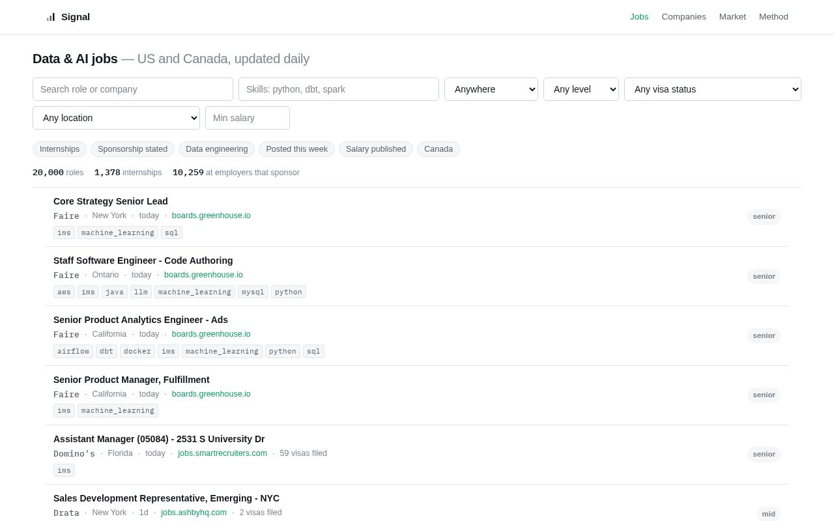Click the Signal bars logo icon
Viewport: 834px width, 521px height.
pos(51,17)
